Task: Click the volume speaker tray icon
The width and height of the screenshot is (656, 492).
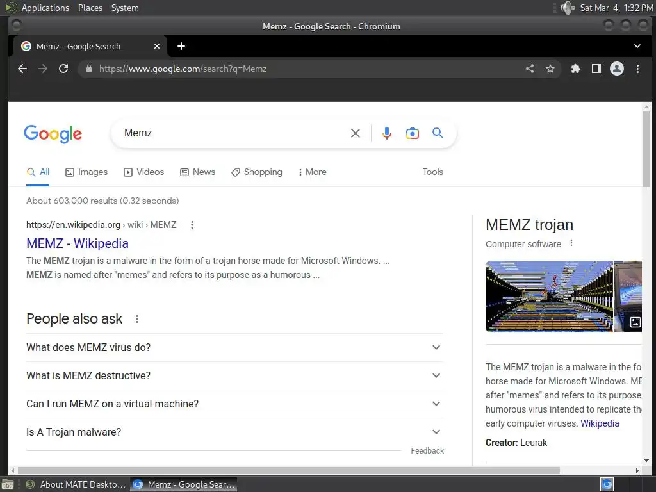Action: (568, 8)
